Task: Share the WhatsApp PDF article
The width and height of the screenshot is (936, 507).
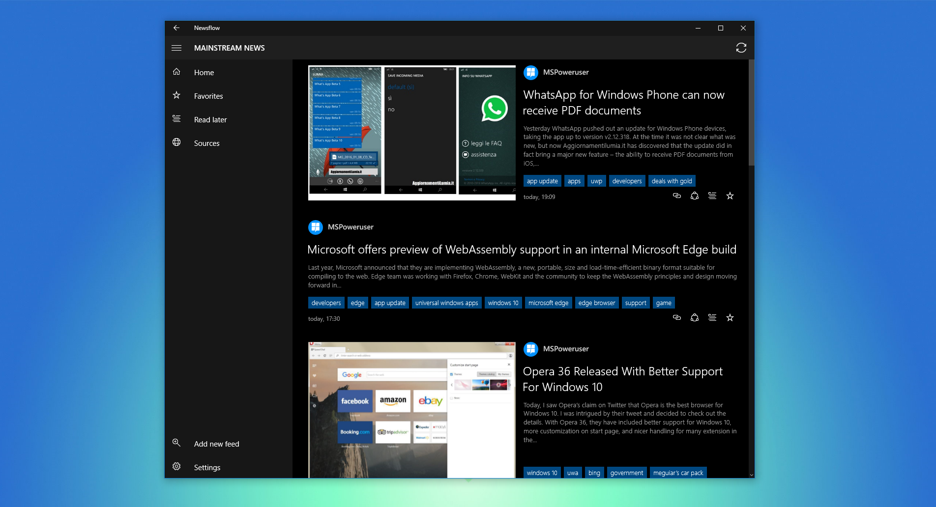Action: coord(695,196)
